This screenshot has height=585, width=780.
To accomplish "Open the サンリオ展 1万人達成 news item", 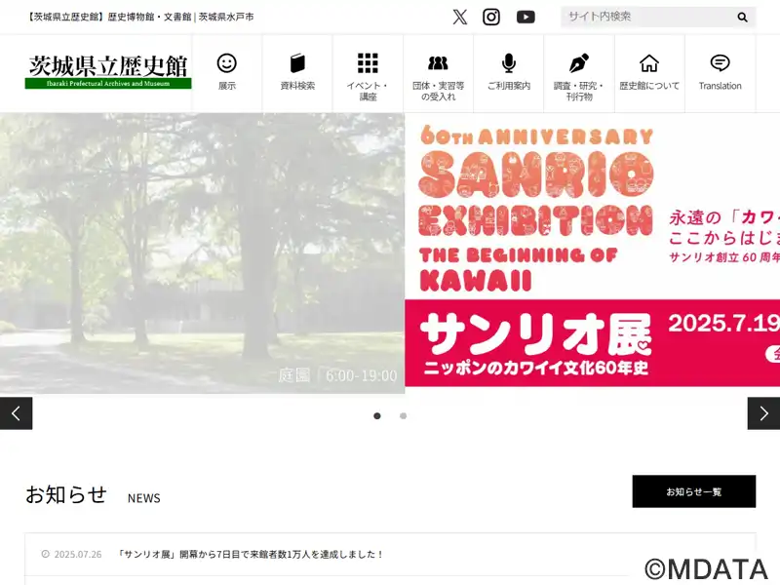I will [x=250, y=554].
